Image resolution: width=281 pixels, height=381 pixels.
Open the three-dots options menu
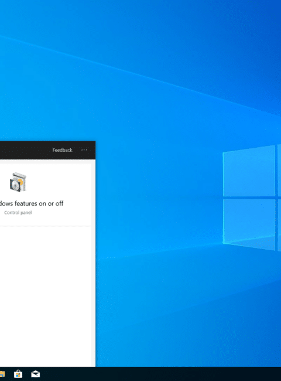[x=84, y=150]
